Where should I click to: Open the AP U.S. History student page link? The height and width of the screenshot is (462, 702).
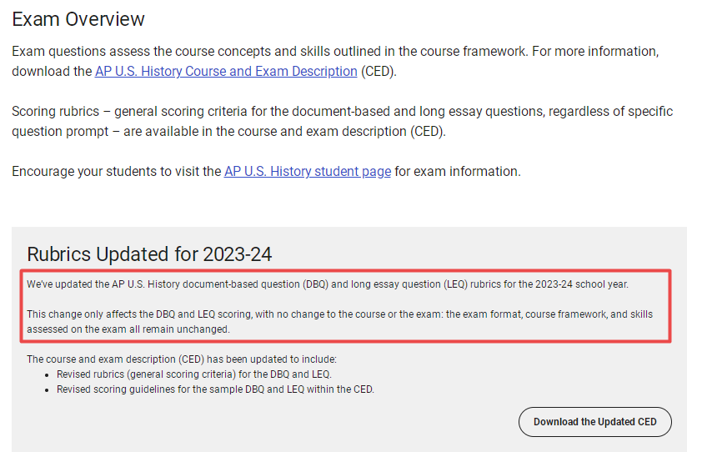point(308,172)
